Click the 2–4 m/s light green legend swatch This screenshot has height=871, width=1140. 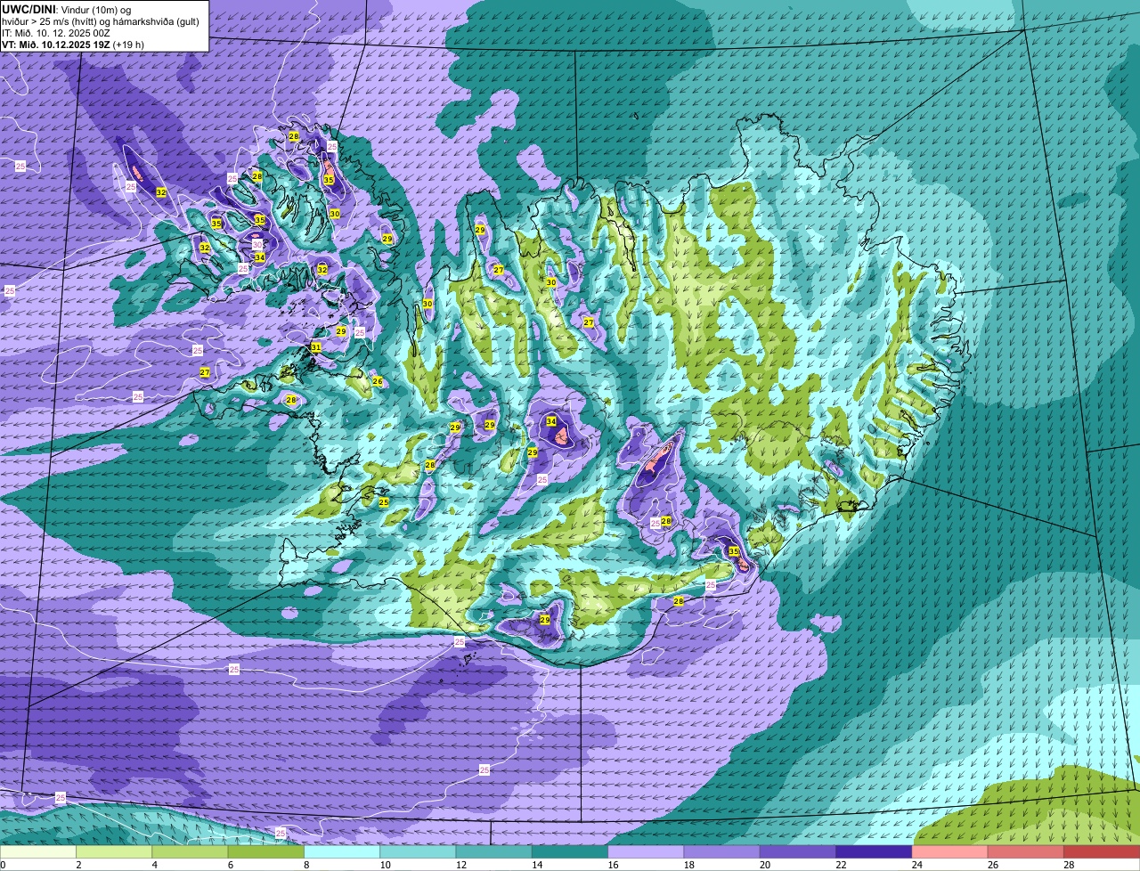[114, 851]
